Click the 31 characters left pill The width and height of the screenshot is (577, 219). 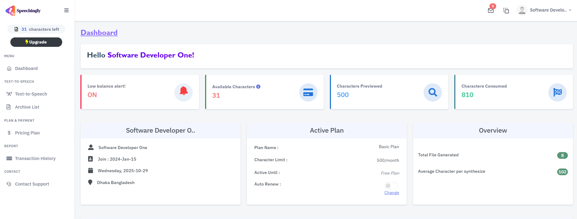[36, 29]
